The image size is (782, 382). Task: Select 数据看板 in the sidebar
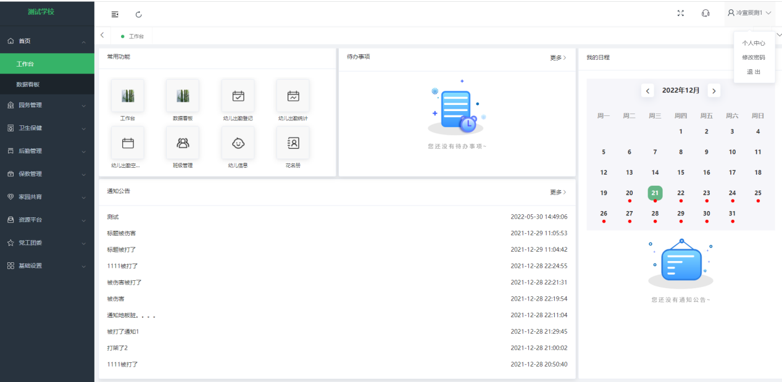coord(47,85)
